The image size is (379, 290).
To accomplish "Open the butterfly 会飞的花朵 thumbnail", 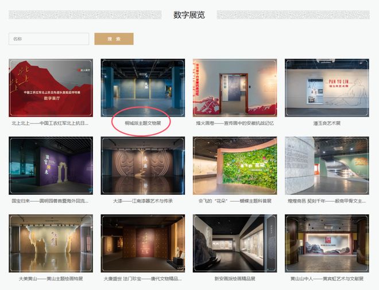I will [234, 165].
